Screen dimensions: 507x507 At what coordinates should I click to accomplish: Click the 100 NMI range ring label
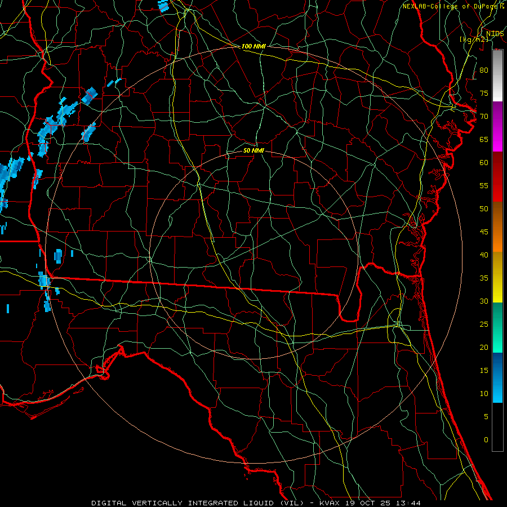(253, 46)
